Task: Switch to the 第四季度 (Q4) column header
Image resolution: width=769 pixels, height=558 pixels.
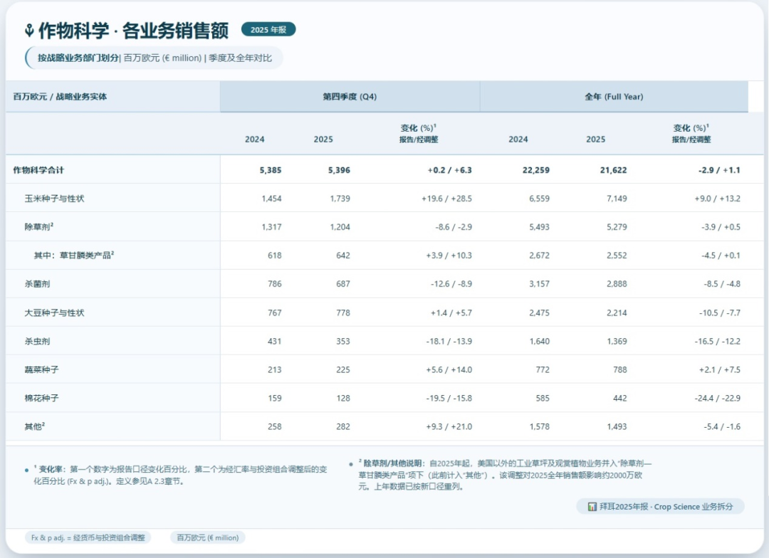Action: click(x=350, y=96)
